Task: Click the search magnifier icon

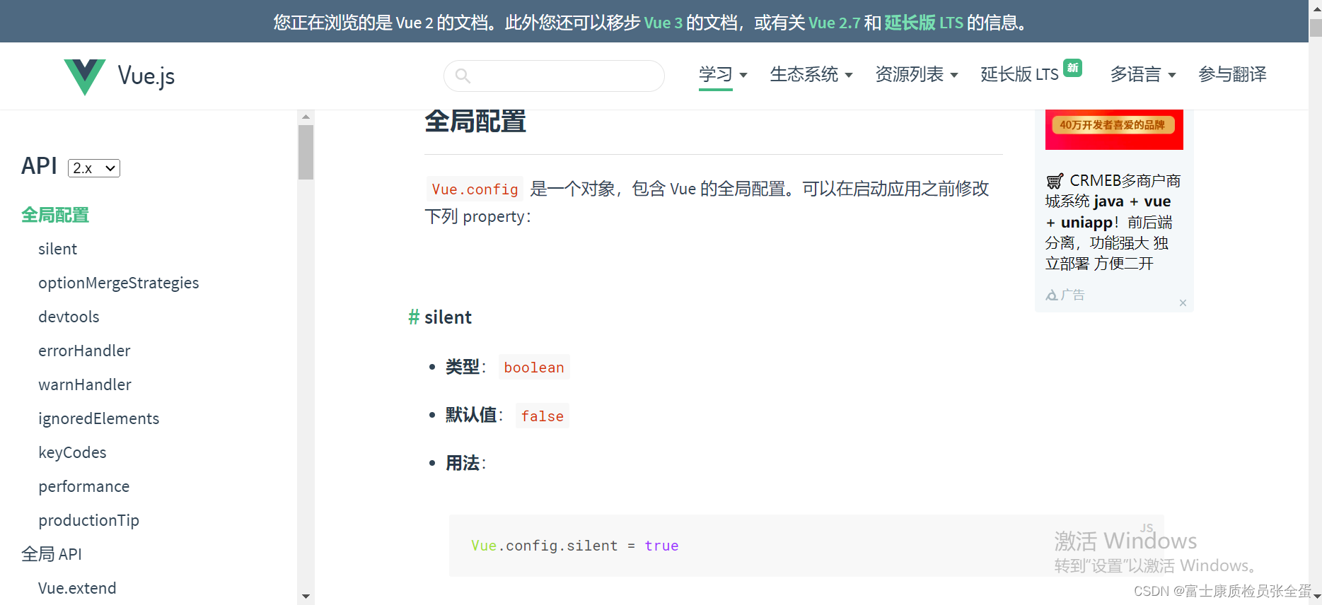Action: (x=463, y=76)
